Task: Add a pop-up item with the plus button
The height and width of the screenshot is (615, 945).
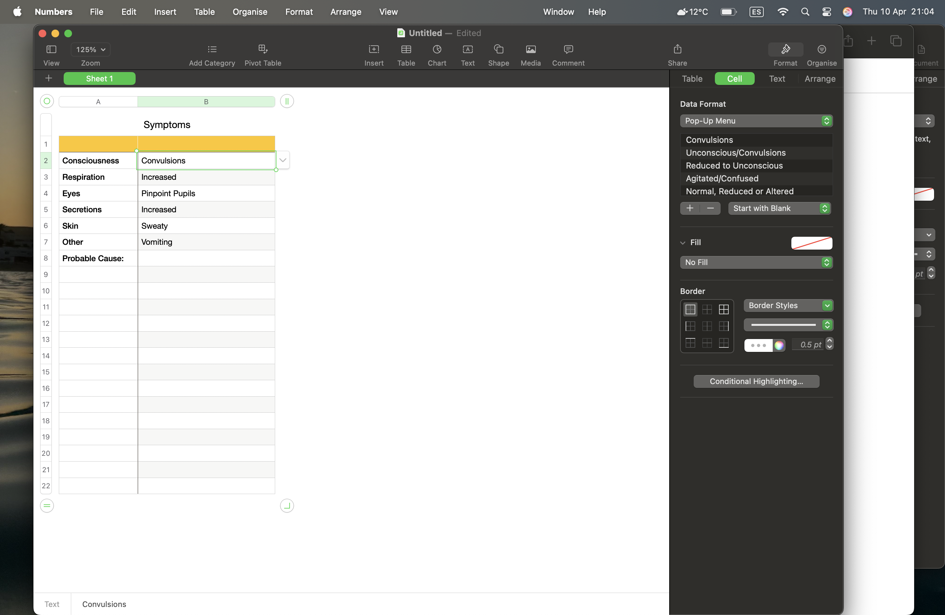Action: [x=690, y=208]
